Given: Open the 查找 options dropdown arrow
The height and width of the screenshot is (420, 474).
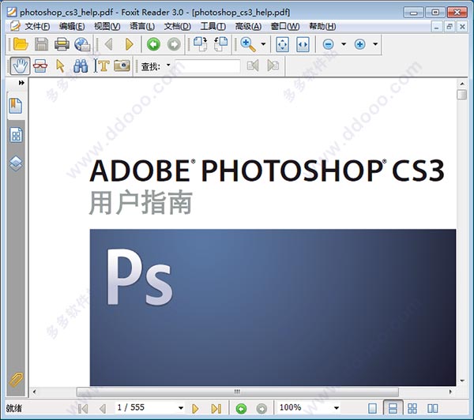Looking at the screenshot, I should [168, 65].
